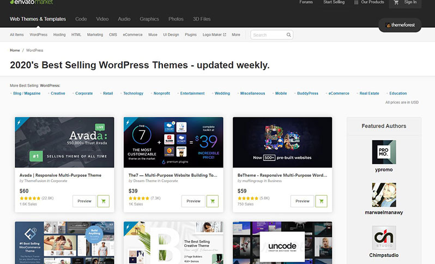
Task: Switch to the Audio tab
Action: point(124,19)
